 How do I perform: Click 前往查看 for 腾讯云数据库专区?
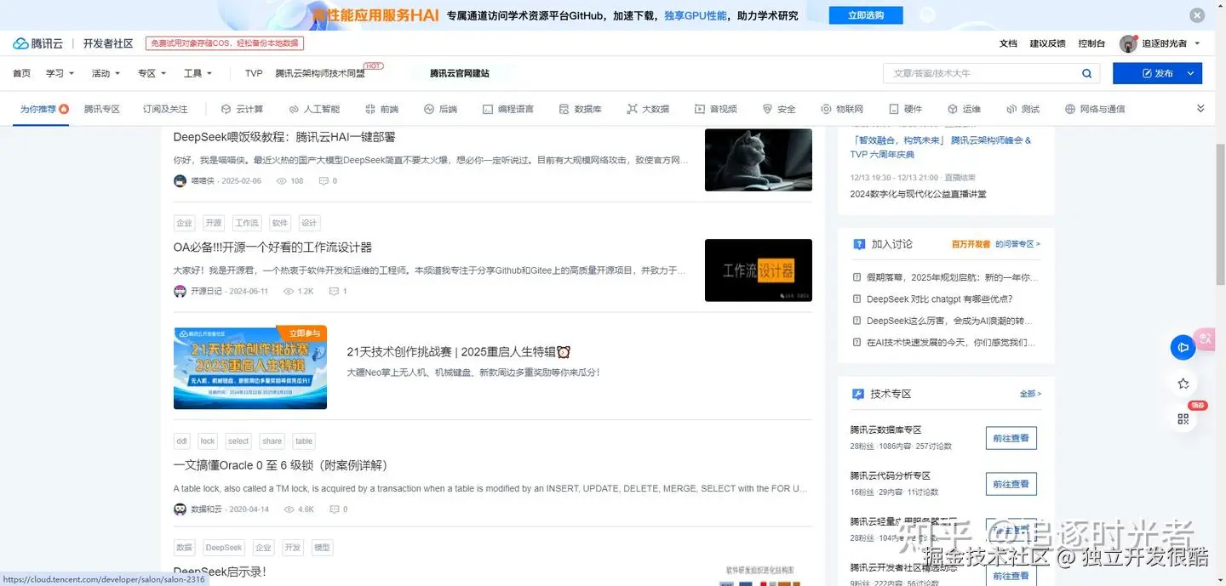coord(1011,438)
